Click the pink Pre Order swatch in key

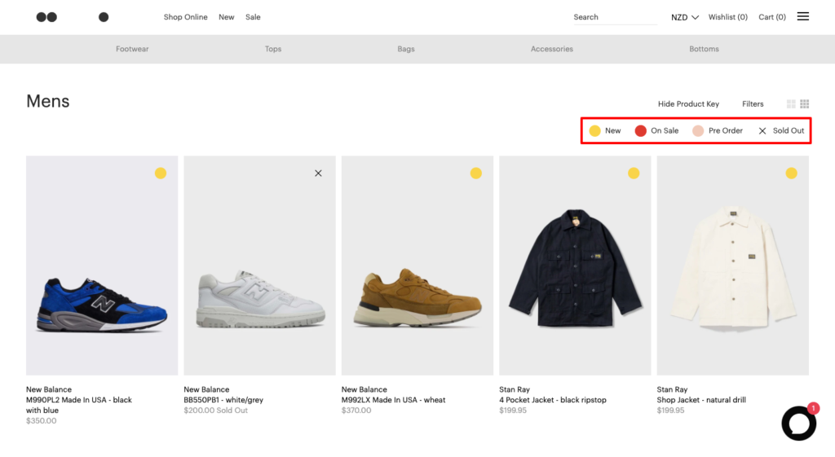pyautogui.click(x=698, y=131)
